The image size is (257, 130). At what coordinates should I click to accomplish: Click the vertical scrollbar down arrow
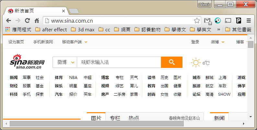pyautogui.click(x=251, y=117)
